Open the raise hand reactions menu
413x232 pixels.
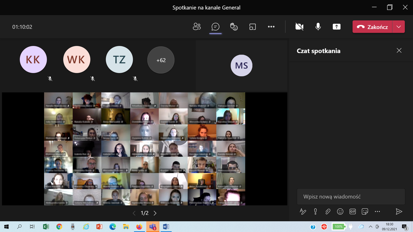coord(234,27)
